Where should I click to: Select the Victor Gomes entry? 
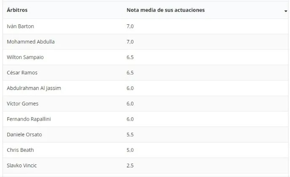point(22,103)
